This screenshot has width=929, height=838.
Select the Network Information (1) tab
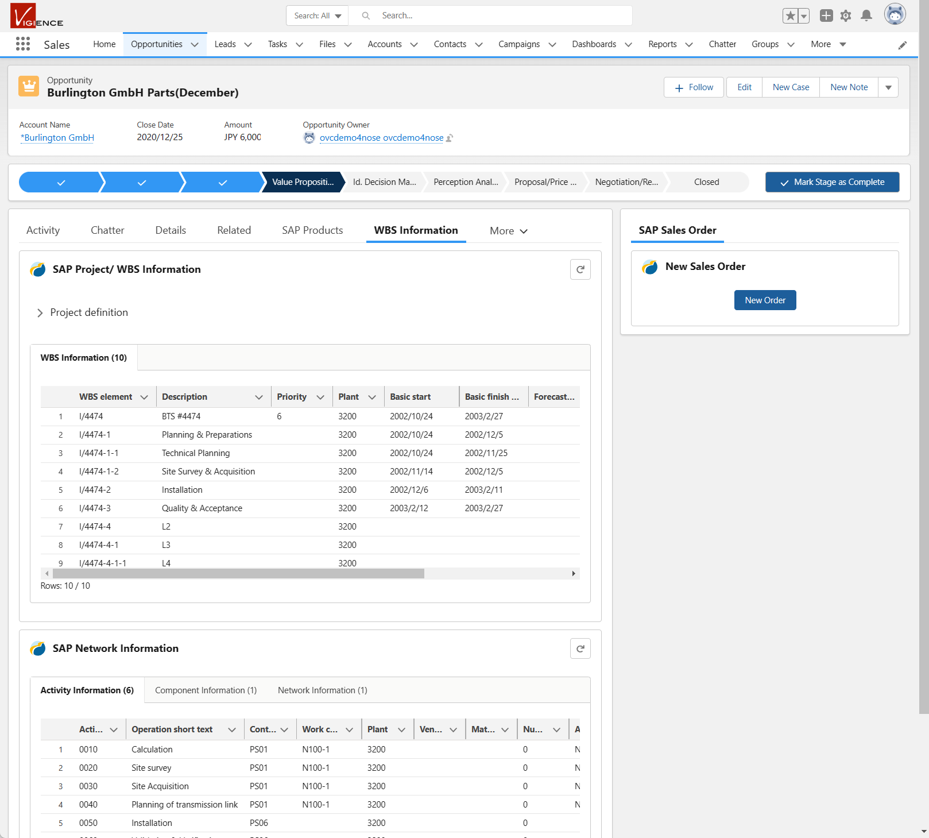point(323,690)
